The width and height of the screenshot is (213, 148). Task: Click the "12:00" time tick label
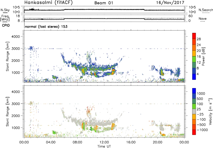tap(104, 142)
